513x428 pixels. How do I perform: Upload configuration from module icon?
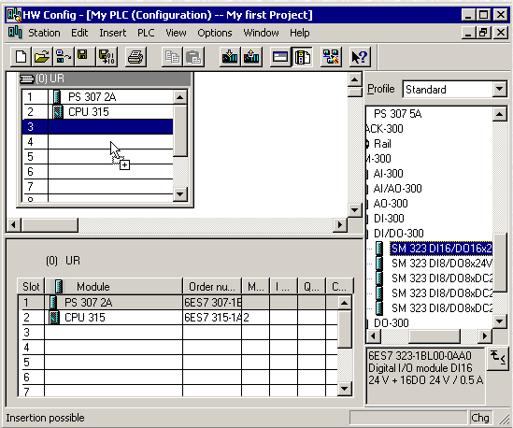(x=251, y=57)
